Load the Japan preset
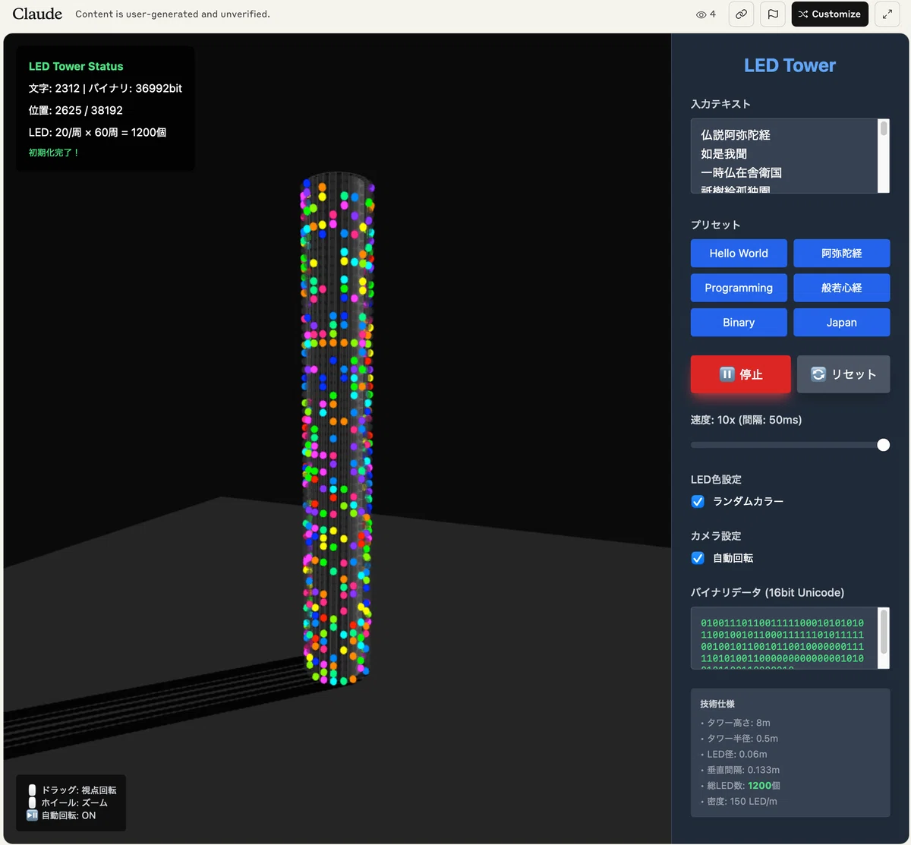The height and width of the screenshot is (845, 911). coord(842,323)
